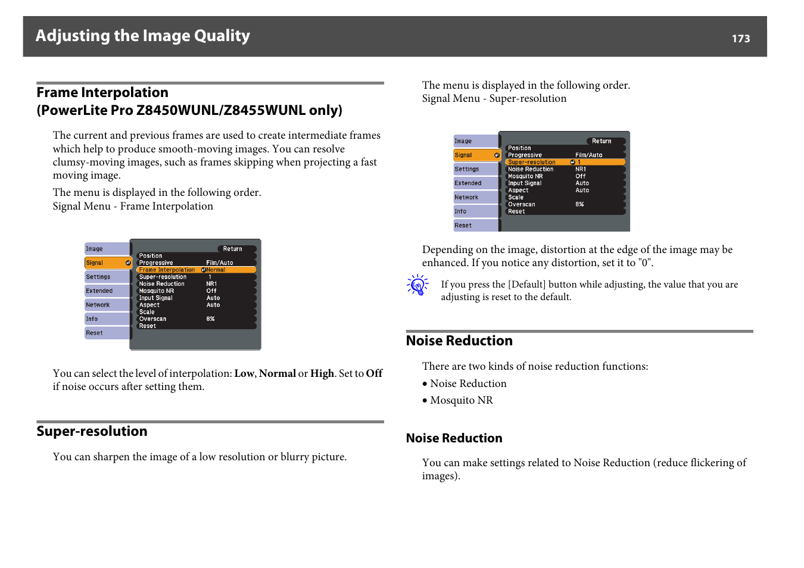Viewport: 804px width, 568px height.
Task: Click the smaller Noise Reduction subheading
Action: (454, 438)
